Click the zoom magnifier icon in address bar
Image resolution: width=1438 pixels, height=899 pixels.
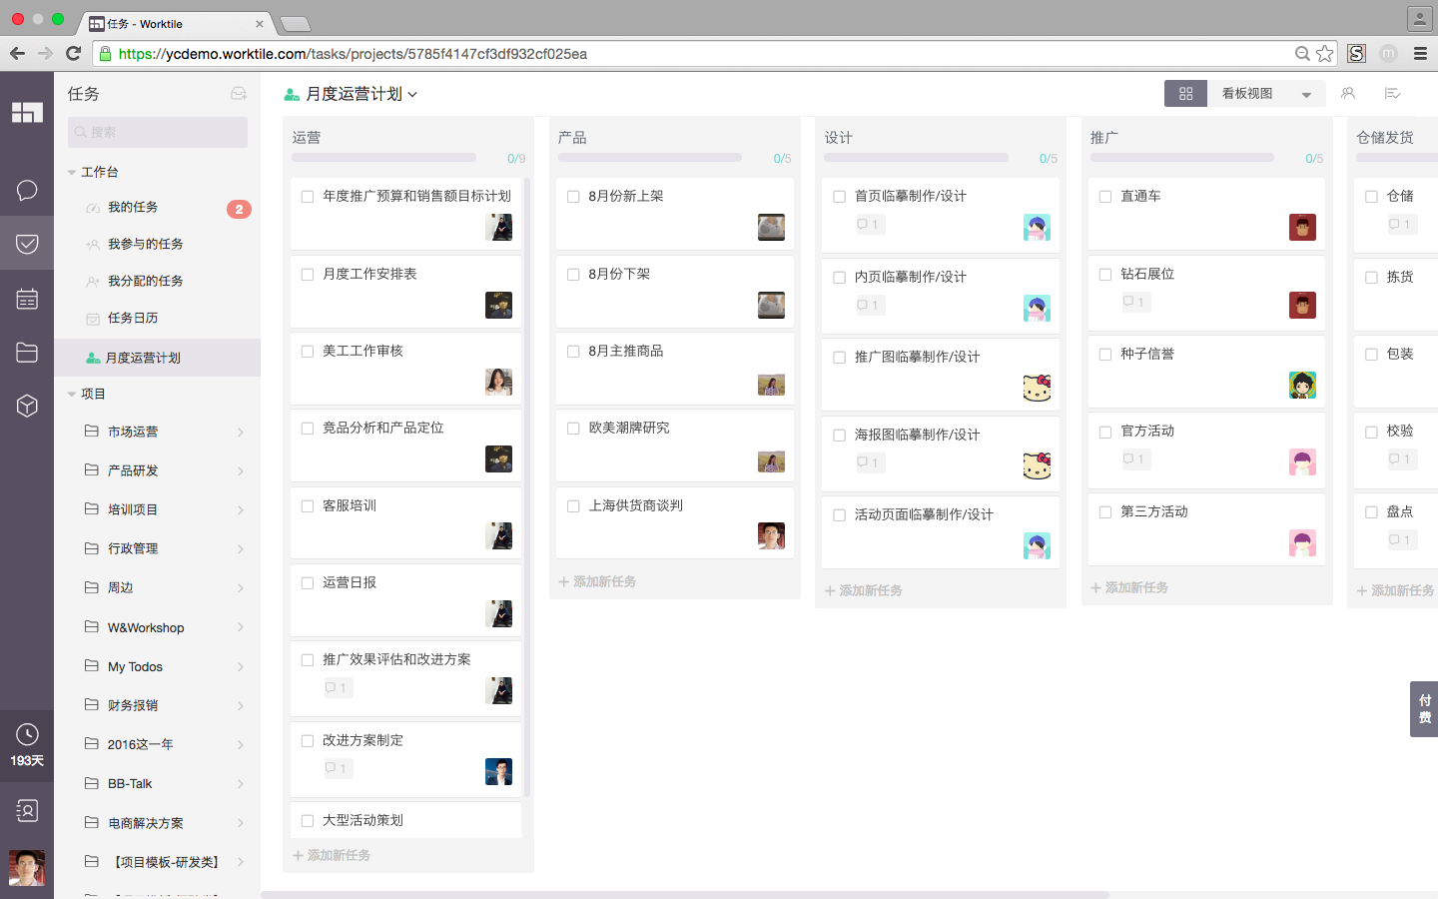click(1302, 53)
